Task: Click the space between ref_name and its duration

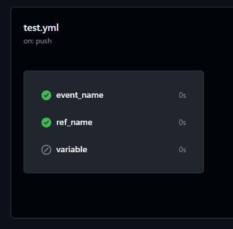Action: coord(135,123)
